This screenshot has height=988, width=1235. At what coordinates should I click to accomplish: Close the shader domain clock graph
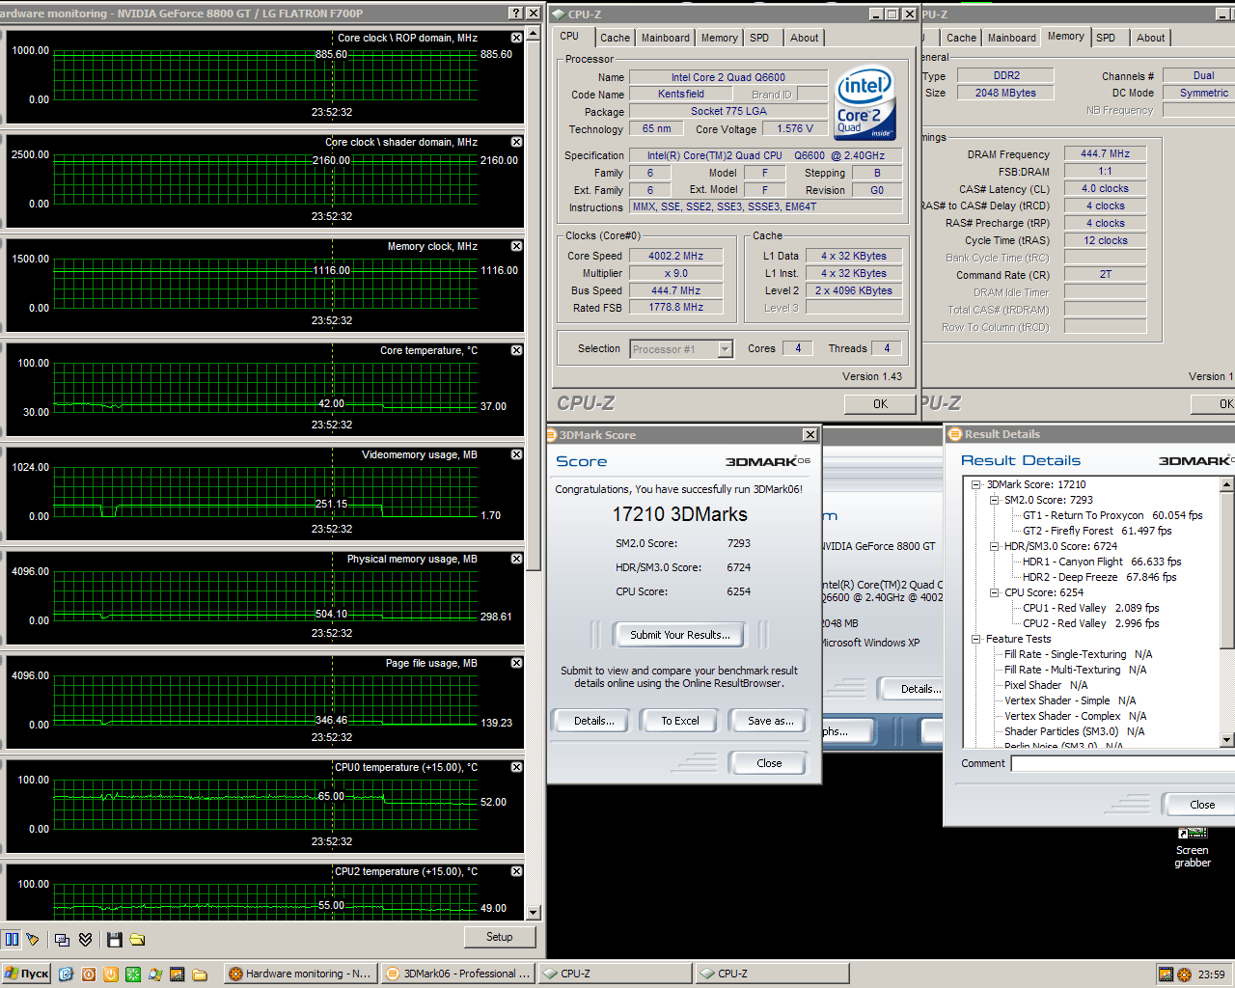click(x=516, y=142)
